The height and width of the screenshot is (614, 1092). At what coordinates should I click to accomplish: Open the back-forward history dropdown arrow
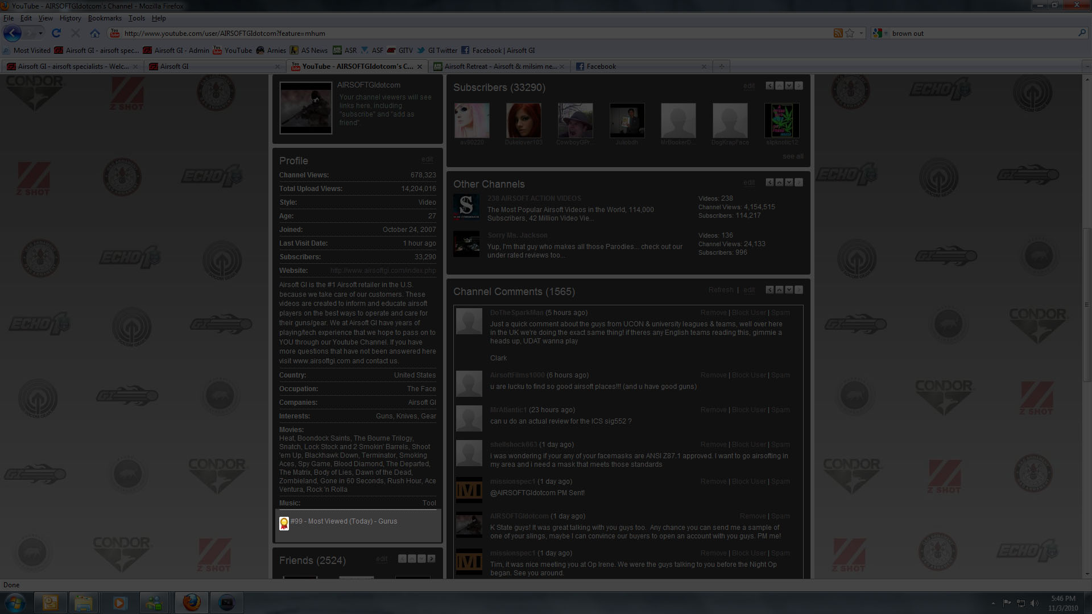(40, 33)
